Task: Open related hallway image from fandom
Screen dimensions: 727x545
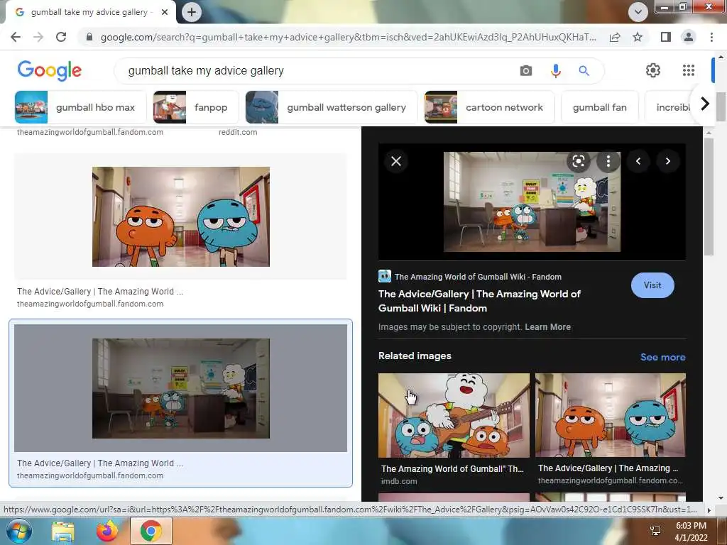Action: [610, 416]
